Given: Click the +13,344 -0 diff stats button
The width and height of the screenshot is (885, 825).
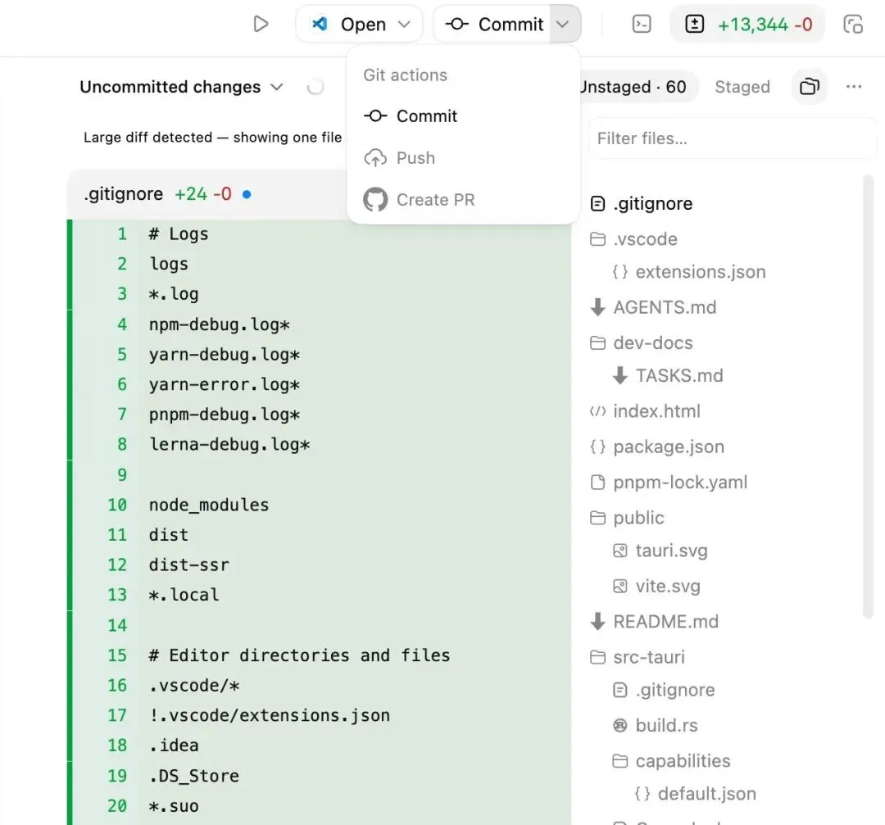Looking at the screenshot, I should (747, 25).
